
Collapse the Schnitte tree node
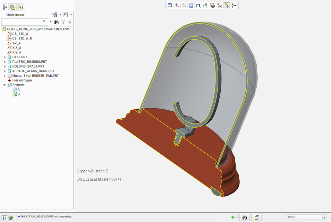(5, 85)
